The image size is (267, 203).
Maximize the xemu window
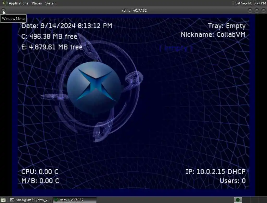(257, 11)
